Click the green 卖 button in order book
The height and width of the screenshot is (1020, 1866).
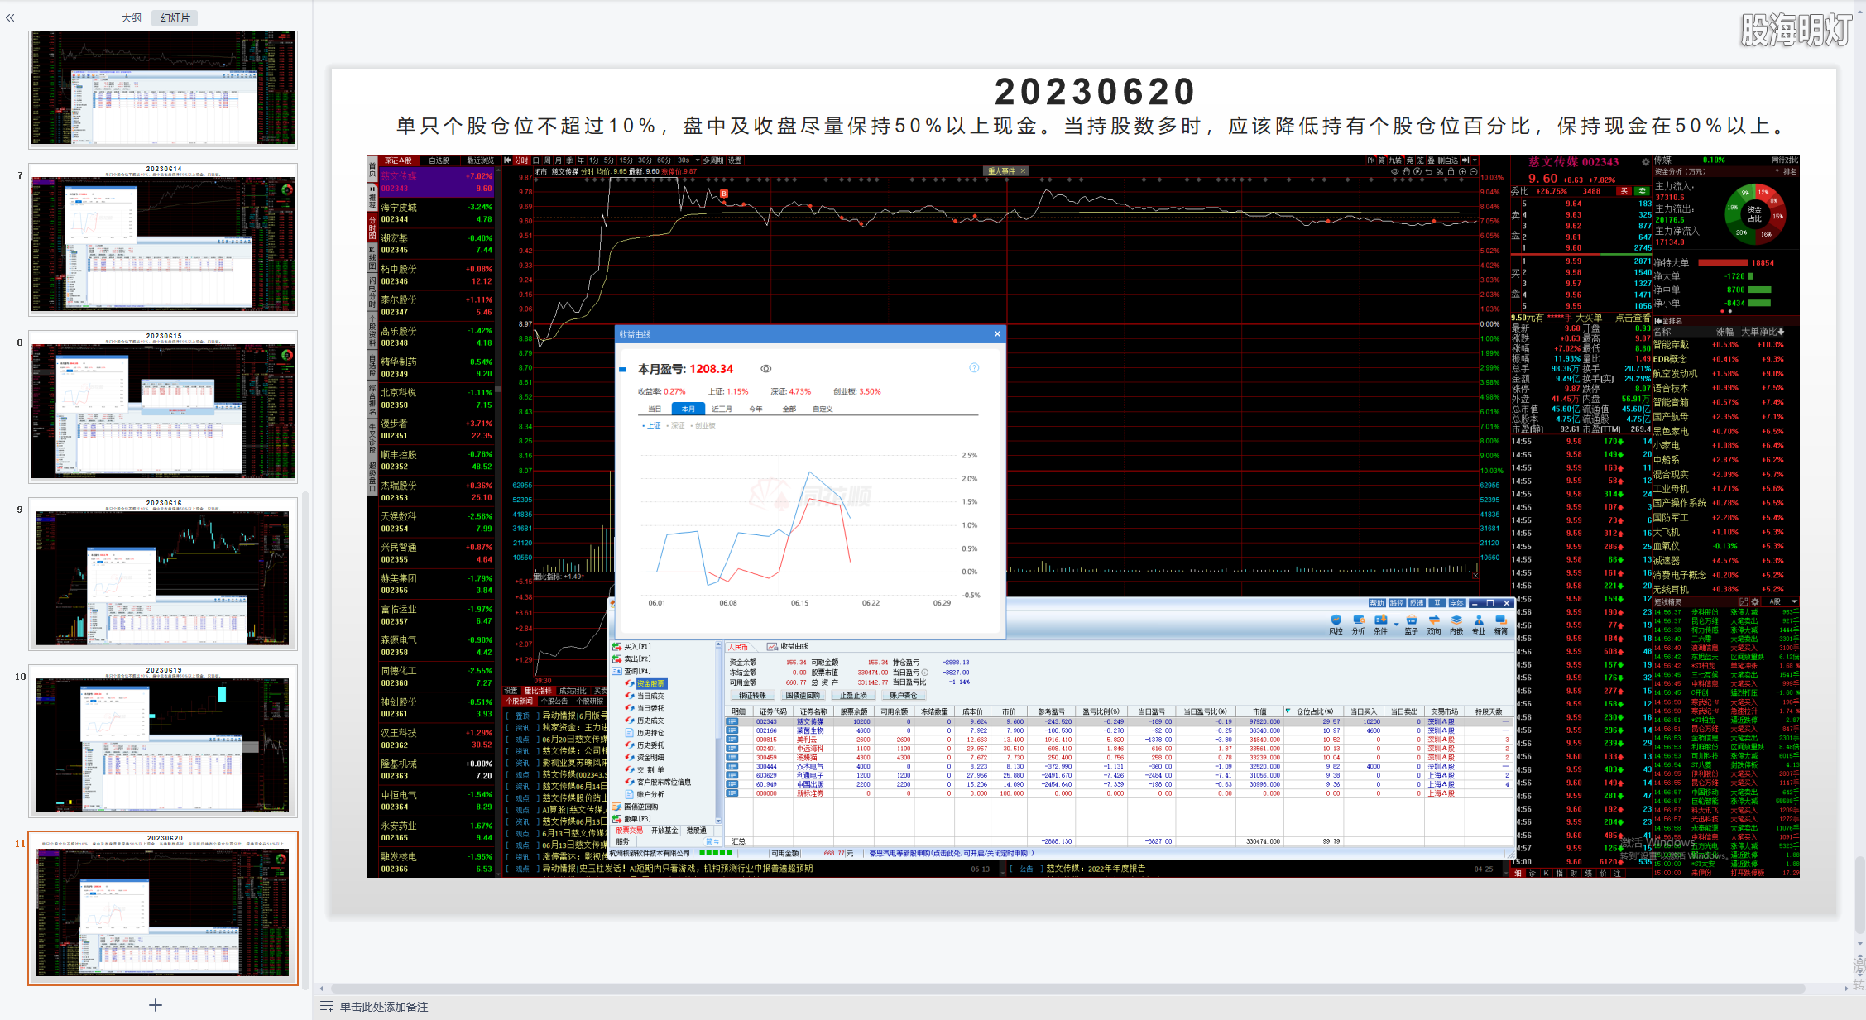click(x=1642, y=191)
